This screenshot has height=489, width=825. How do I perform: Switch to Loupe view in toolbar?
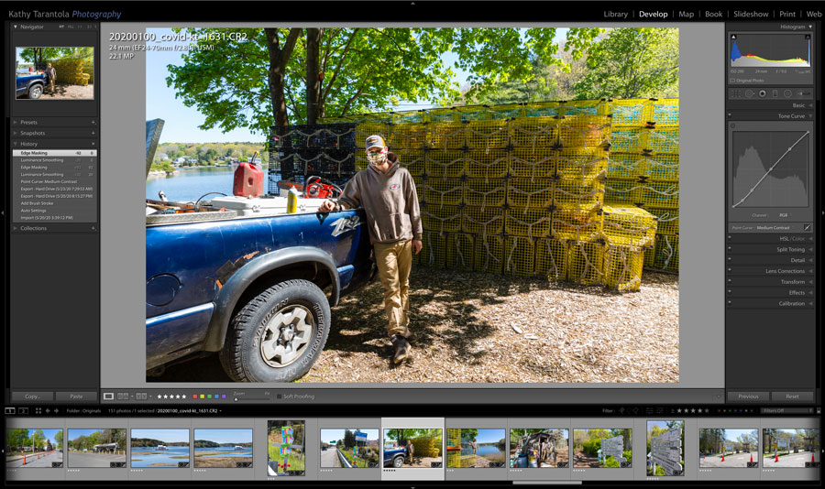point(109,397)
